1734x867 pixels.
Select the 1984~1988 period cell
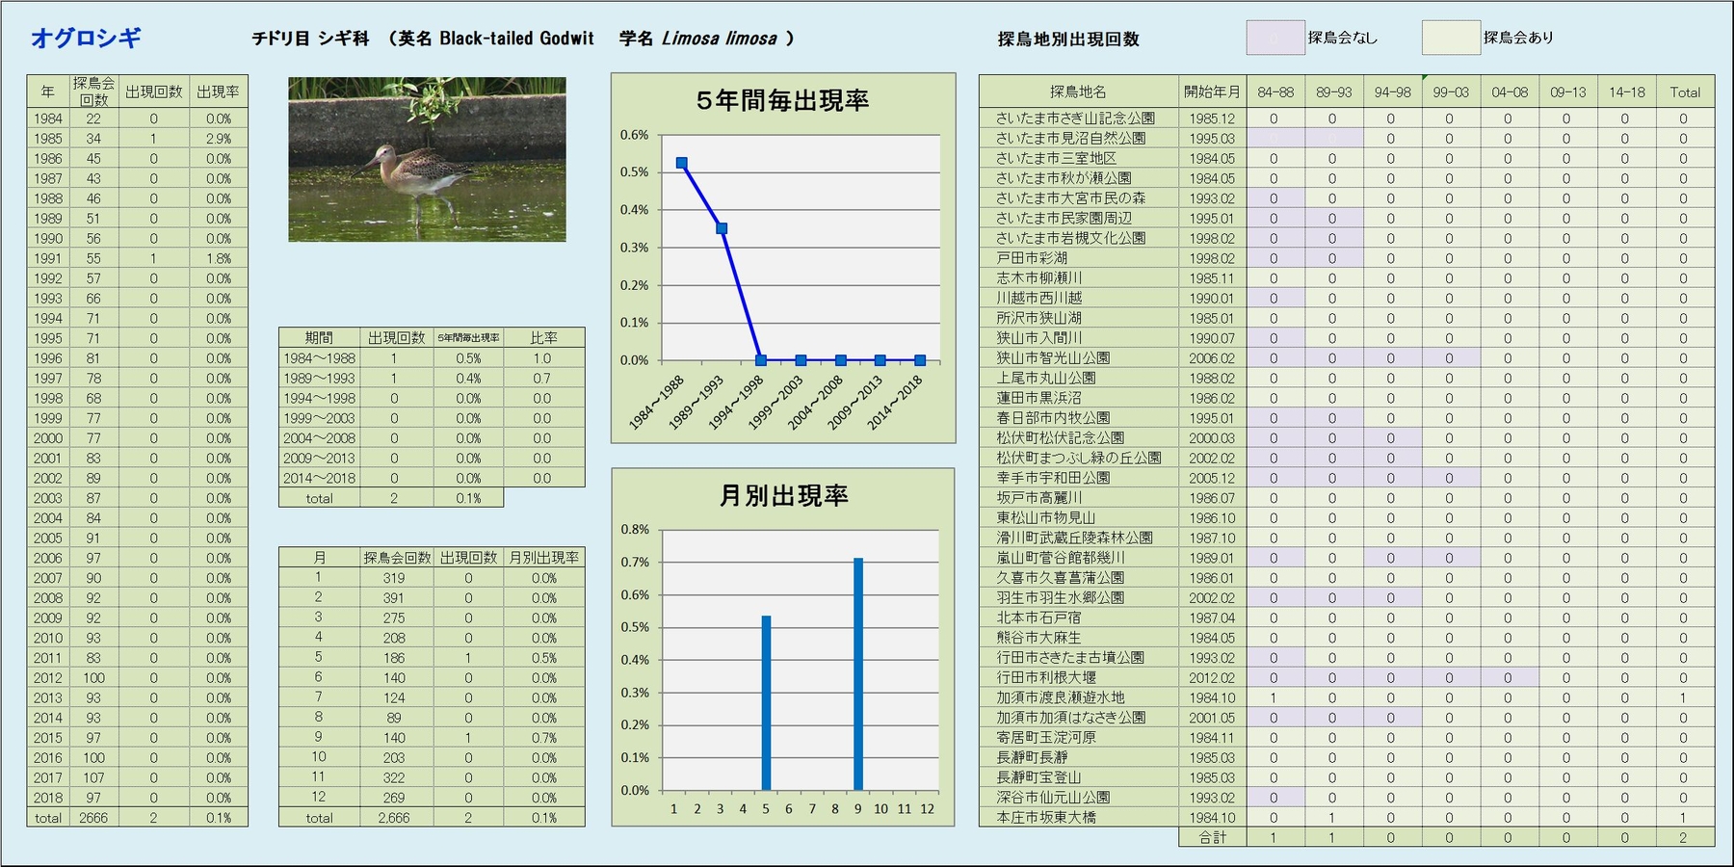(319, 358)
